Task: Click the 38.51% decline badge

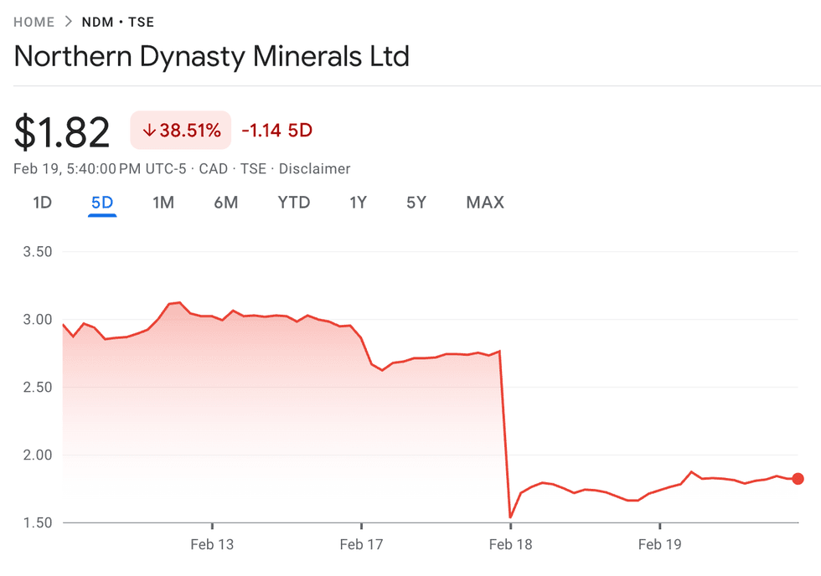Action: [180, 131]
